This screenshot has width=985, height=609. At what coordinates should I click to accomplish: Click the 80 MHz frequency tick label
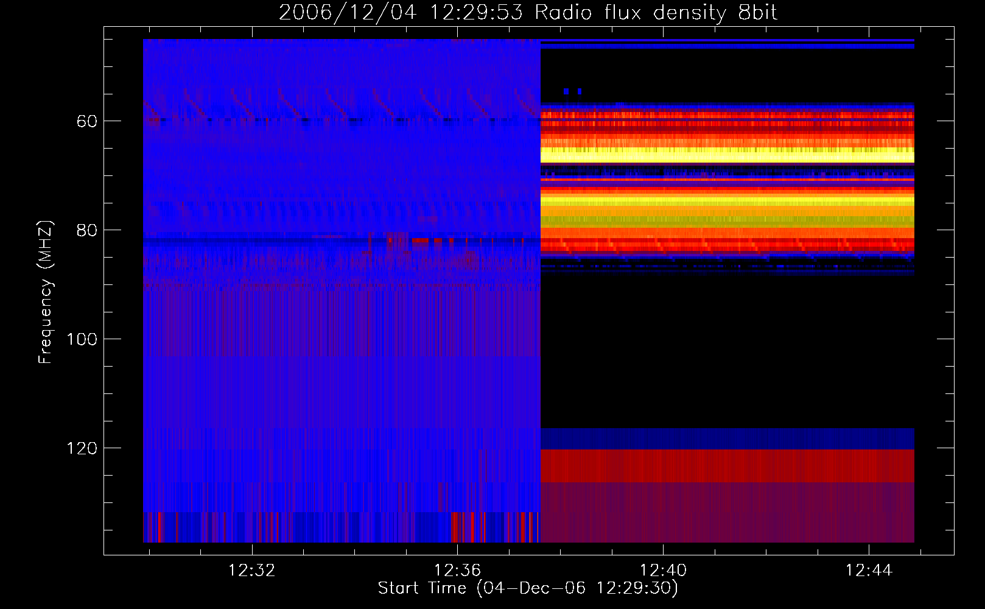coord(87,230)
